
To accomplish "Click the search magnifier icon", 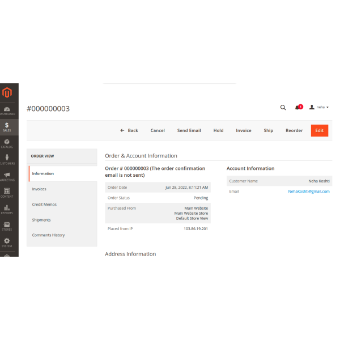I will click(283, 107).
